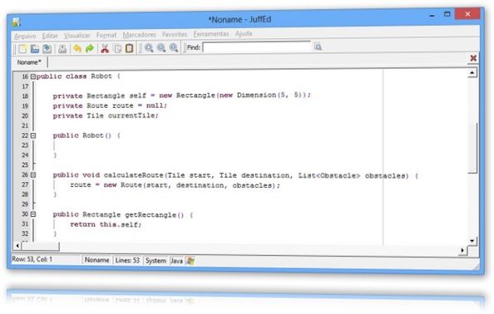The image size is (494, 314).
Task: Open the Ferramentas menu
Action: 211,34
